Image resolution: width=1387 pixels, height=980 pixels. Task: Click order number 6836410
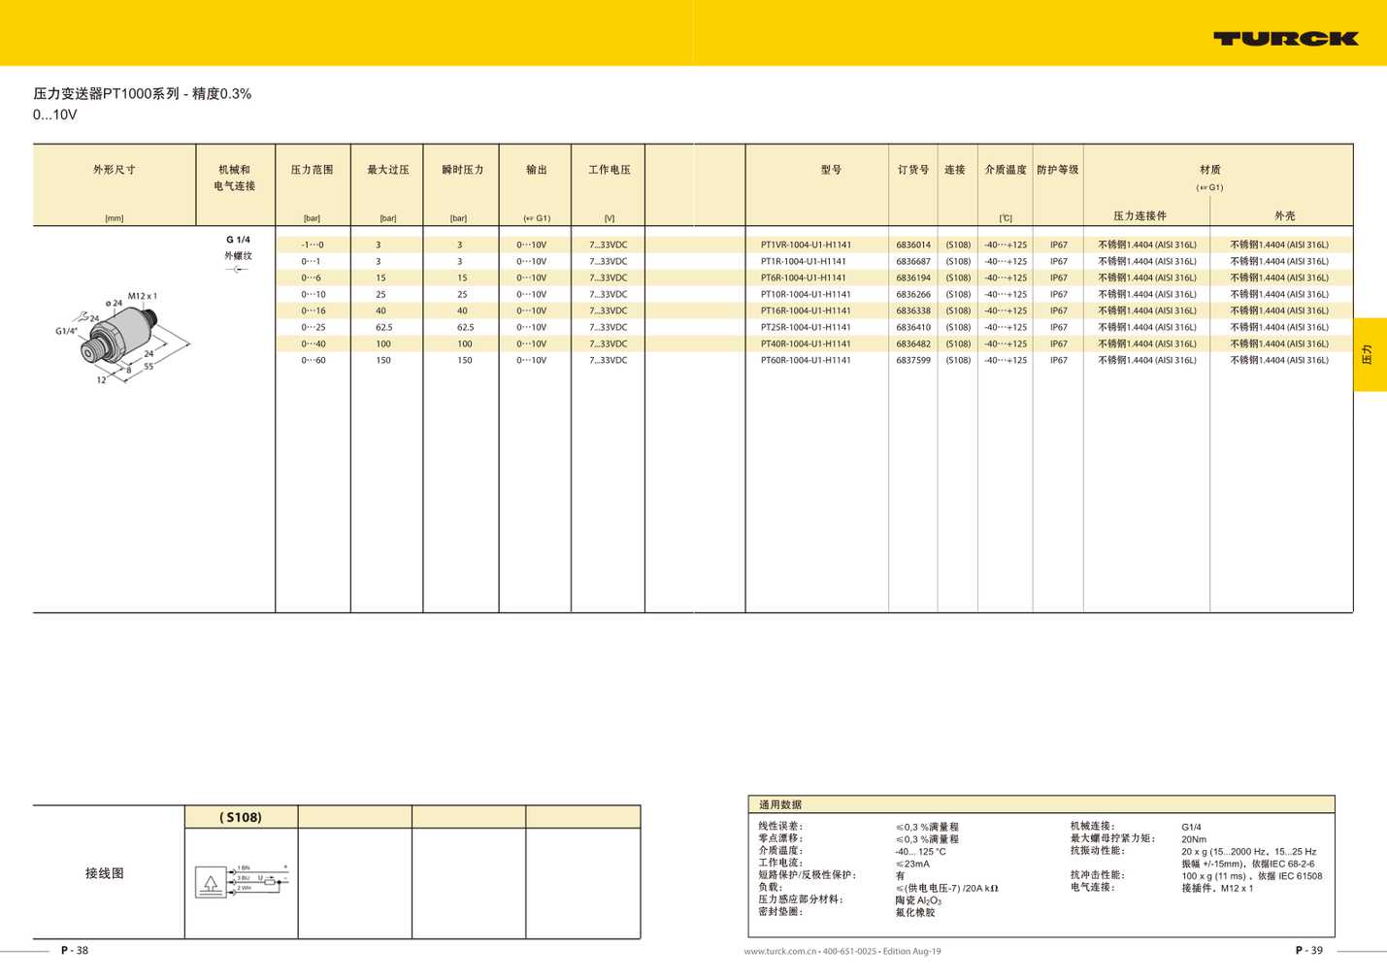click(x=913, y=327)
